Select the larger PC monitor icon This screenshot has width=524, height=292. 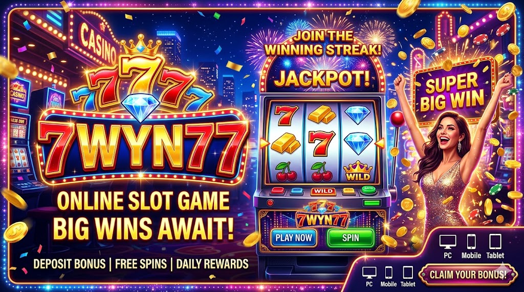point(447,242)
